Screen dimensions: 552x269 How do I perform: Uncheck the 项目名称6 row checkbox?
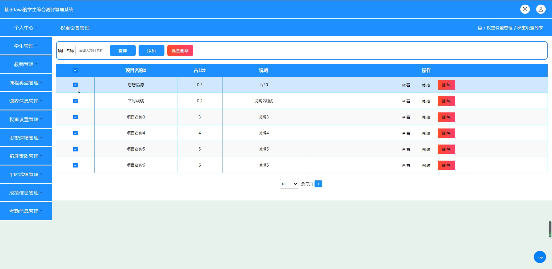pyautogui.click(x=75, y=165)
